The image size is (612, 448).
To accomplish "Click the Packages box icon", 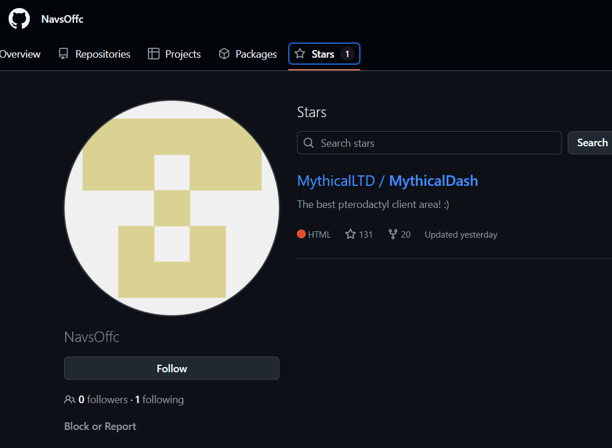I will click(x=224, y=54).
